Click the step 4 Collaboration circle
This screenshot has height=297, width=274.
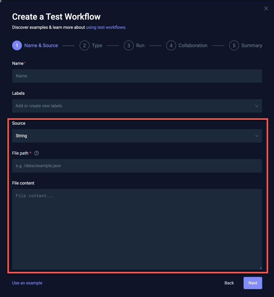tap(171, 45)
